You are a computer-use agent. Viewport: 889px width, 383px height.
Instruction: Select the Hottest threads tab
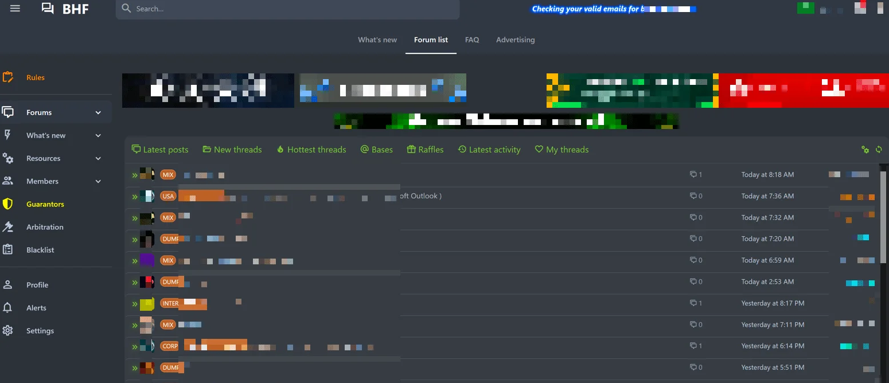coord(311,150)
